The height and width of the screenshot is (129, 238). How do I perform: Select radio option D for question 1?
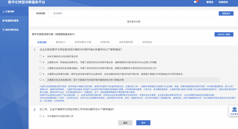click(x=41, y=74)
